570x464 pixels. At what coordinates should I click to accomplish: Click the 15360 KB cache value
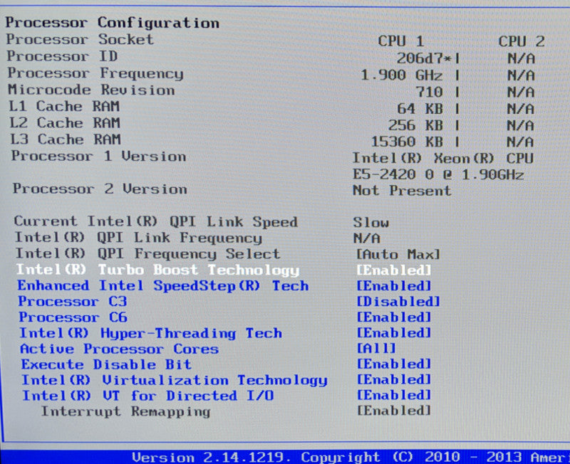click(407, 142)
